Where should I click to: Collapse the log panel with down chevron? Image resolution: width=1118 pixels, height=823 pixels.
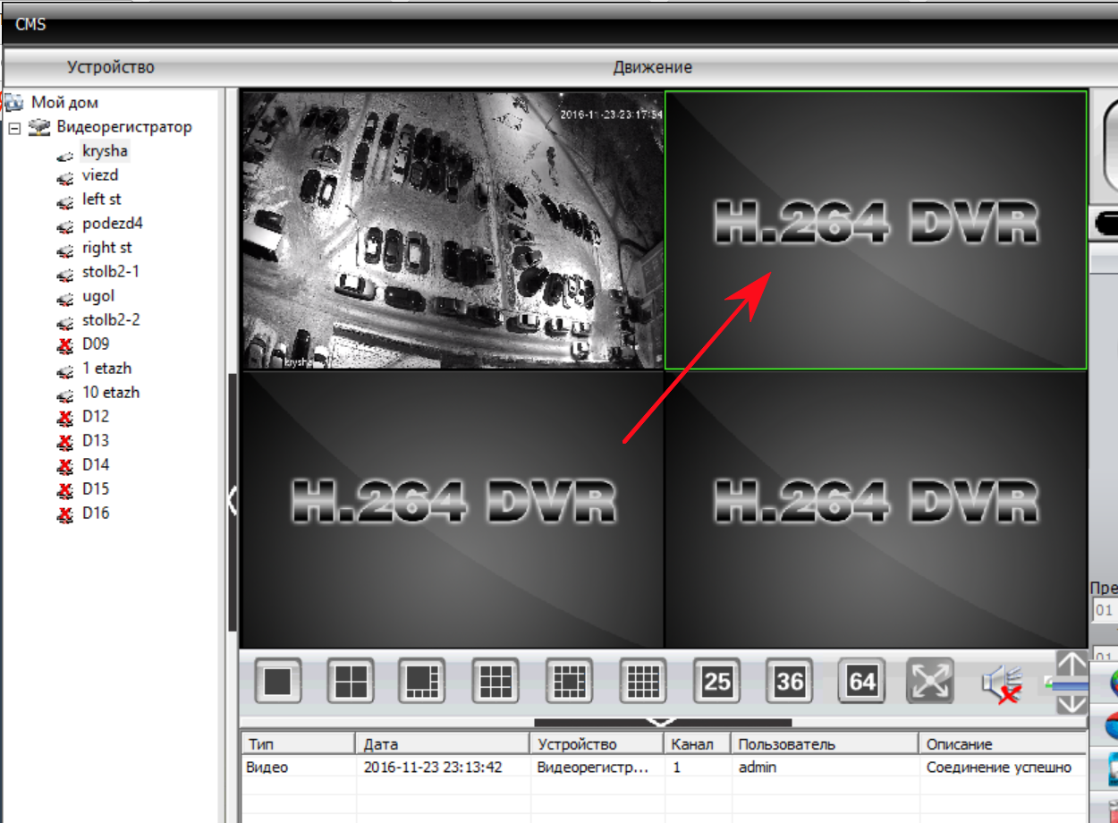(x=662, y=722)
